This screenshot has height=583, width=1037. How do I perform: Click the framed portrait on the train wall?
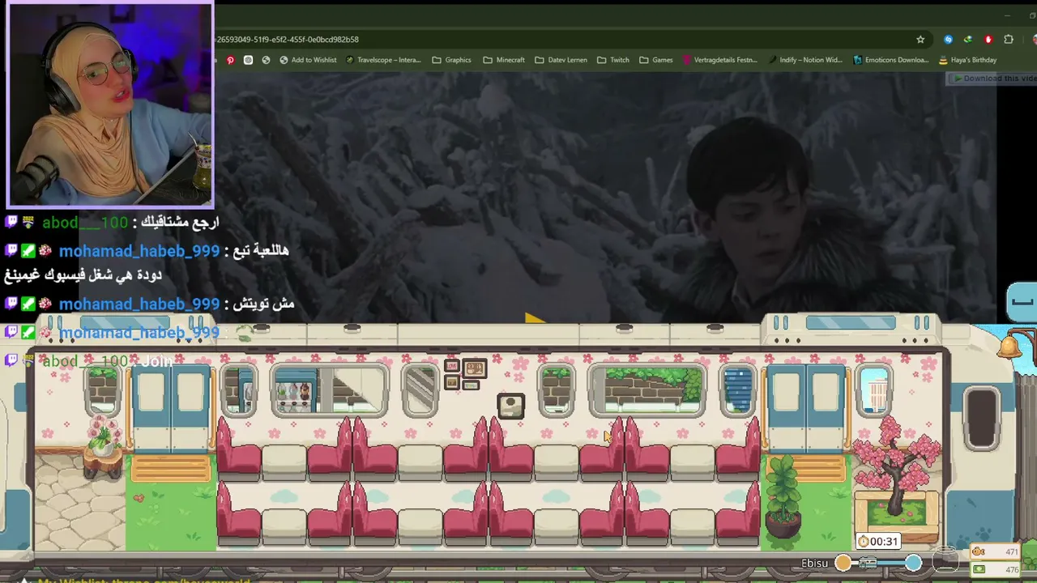click(x=510, y=406)
